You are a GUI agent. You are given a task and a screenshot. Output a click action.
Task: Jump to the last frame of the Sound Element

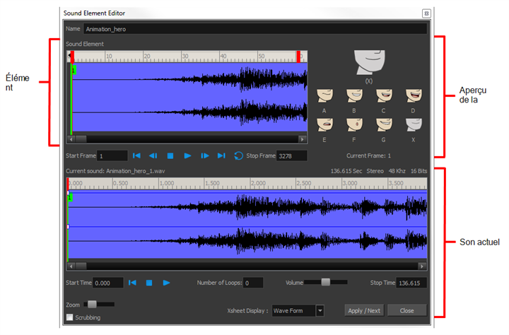(221, 155)
